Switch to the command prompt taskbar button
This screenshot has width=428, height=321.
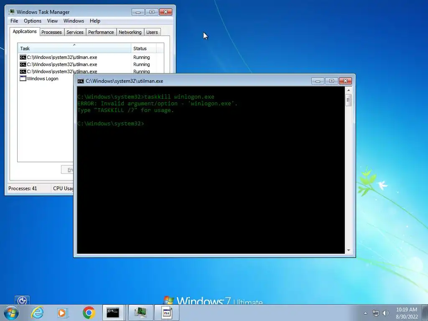click(113, 313)
